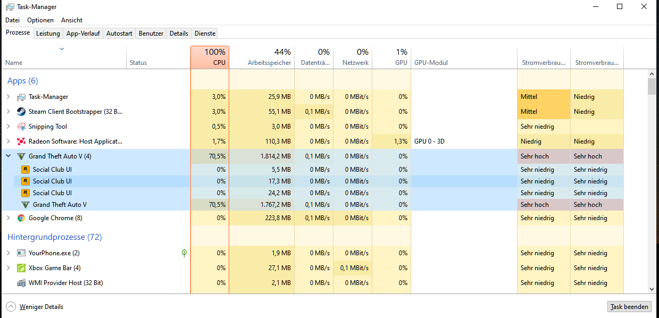
Task: Switch to the App-Verlauf tab
Action: (83, 33)
